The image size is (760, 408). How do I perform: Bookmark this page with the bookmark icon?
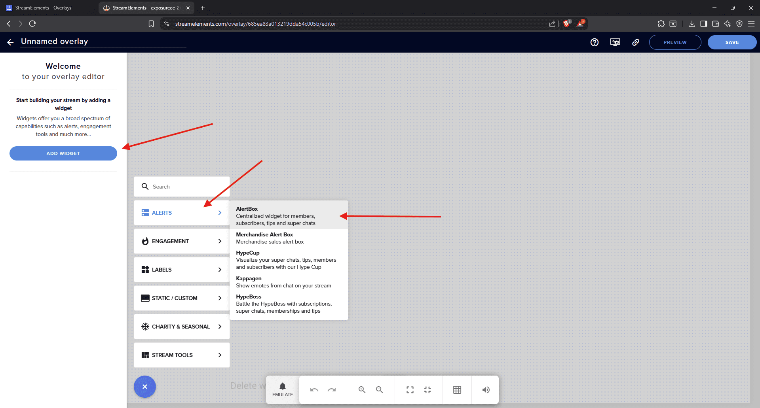pyautogui.click(x=151, y=24)
